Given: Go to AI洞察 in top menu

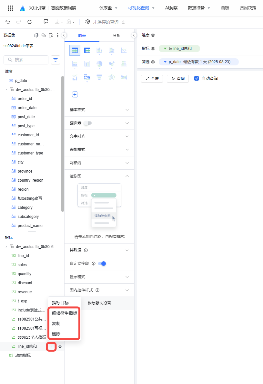Looking at the screenshot, I should 171,8.
